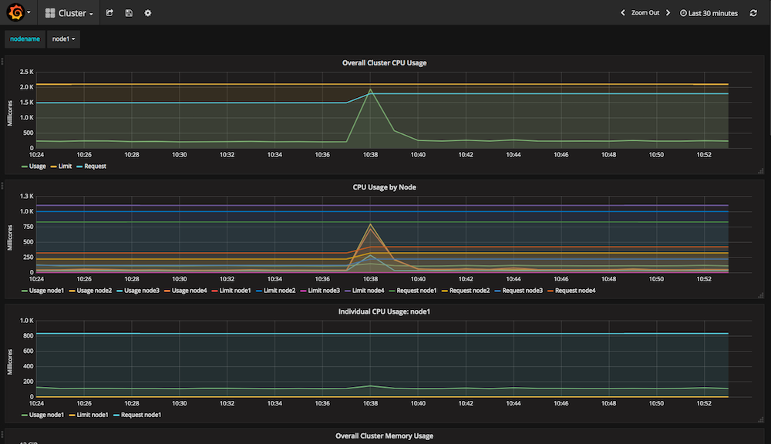Click the Usage node3 legend color swatch

pyautogui.click(x=122, y=291)
